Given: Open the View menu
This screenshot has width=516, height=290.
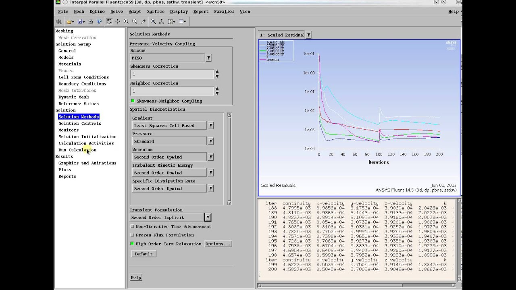Looking at the screenshot, I should 245,11.
